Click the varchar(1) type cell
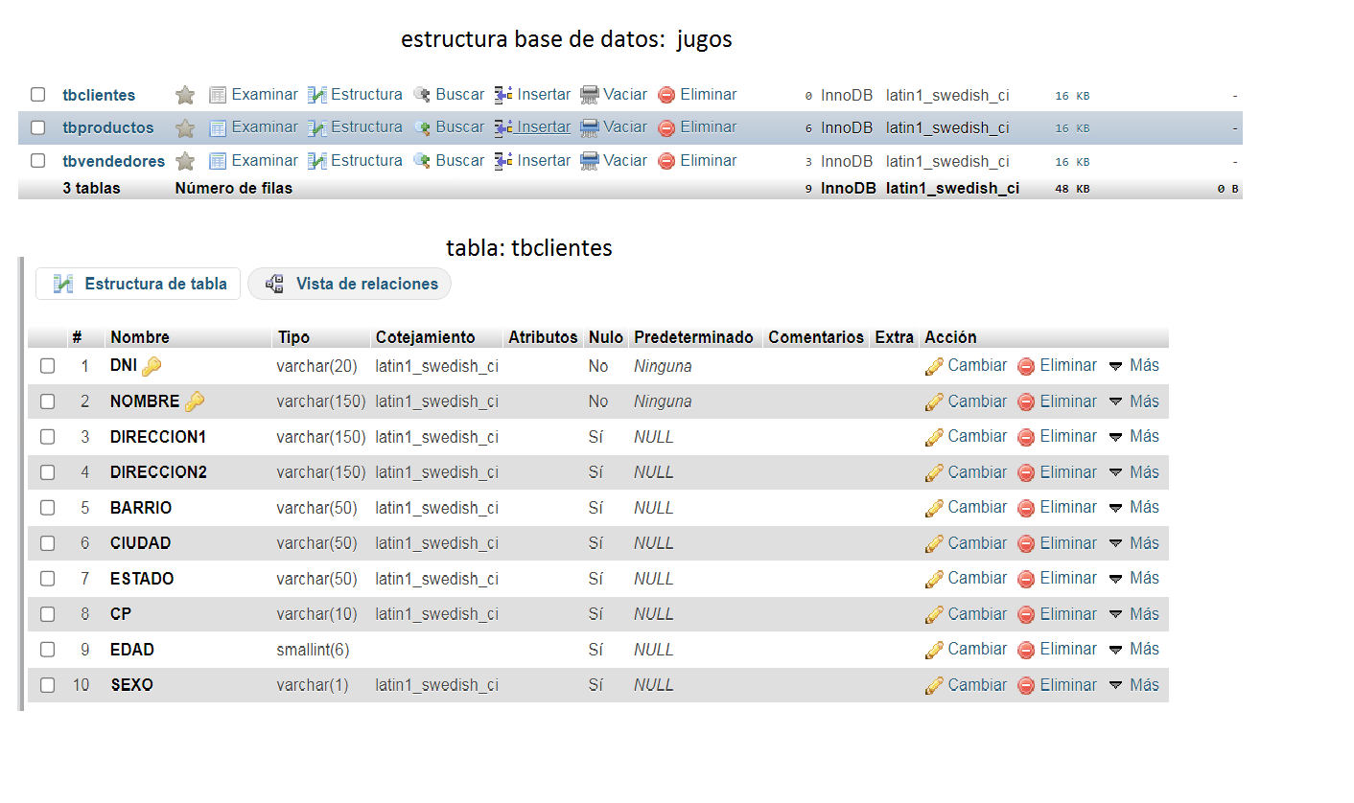The height and width of the screenshot is (803, 1354). click(x=313, y=685)
